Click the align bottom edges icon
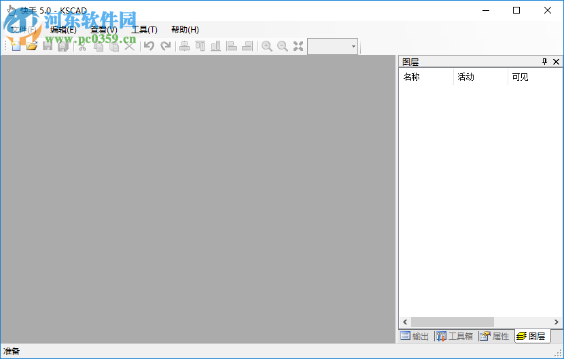The image size is (564, 359). coord(216,46)
